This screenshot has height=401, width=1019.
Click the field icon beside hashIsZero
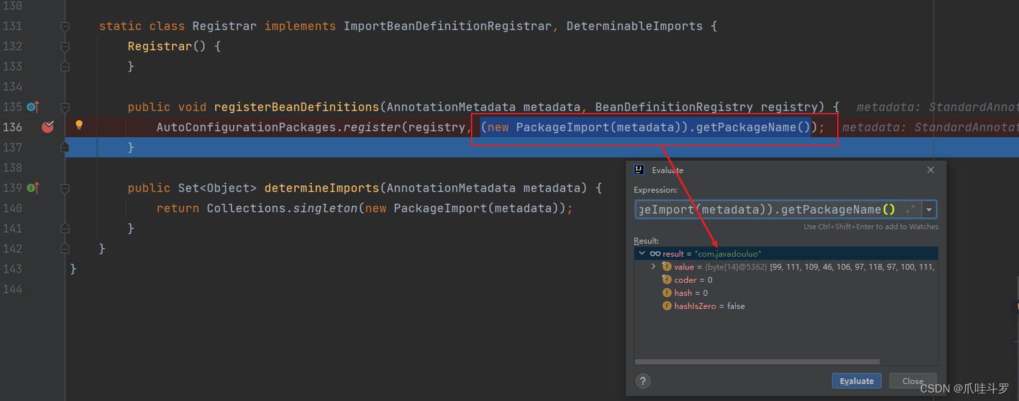click(667, 306)
